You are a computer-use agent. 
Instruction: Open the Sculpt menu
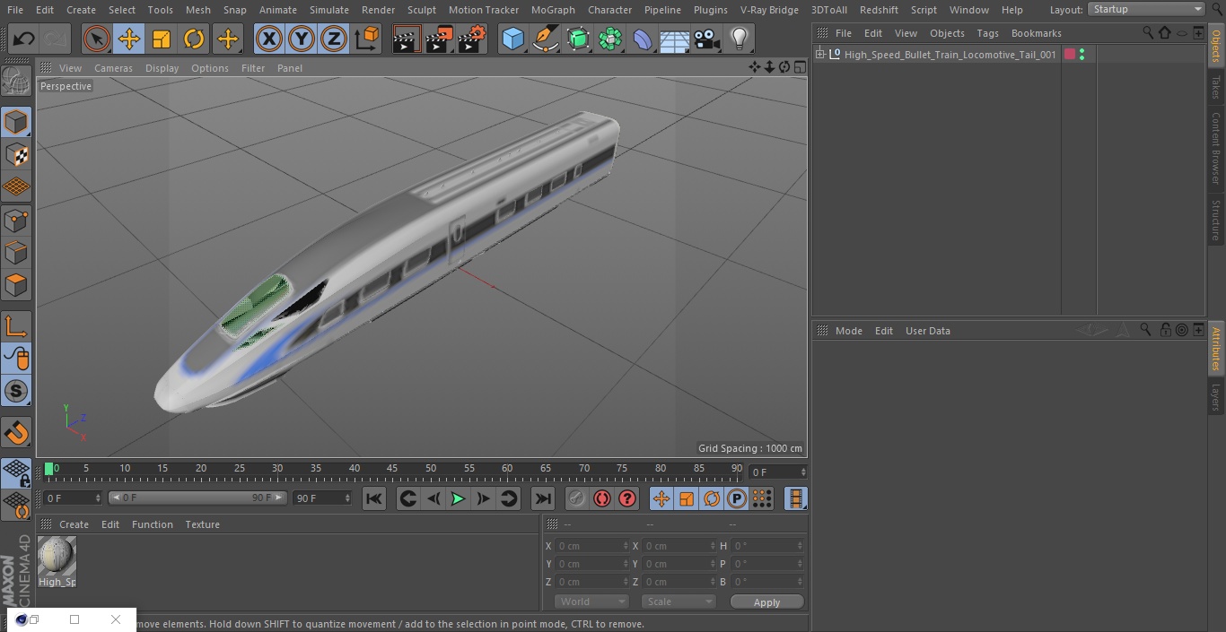421,10
